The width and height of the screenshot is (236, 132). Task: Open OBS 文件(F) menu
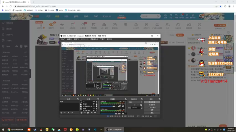[63, 39]
